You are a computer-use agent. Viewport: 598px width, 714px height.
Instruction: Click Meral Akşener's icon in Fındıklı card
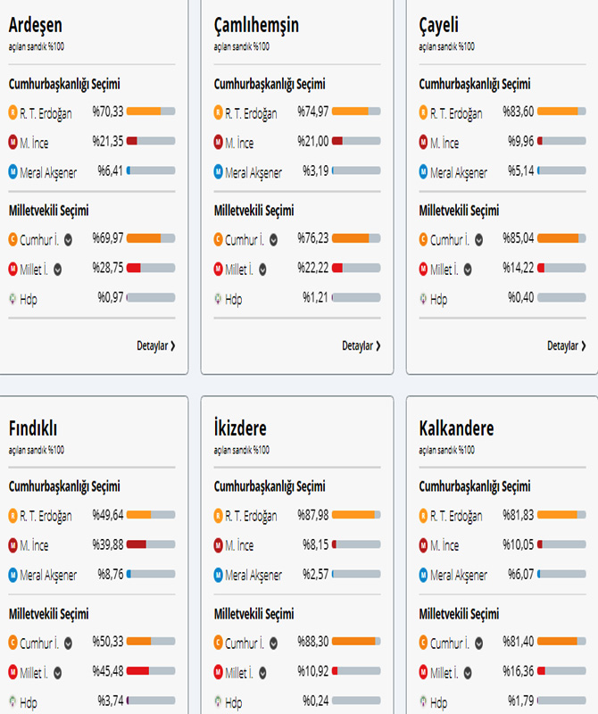click(x=13, y=575)
